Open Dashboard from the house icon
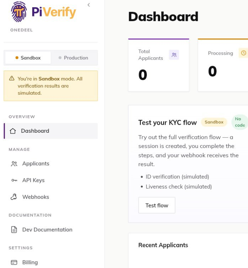 tap(13, 131)
